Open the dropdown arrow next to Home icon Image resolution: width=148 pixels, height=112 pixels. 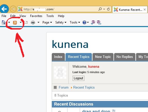9,22
